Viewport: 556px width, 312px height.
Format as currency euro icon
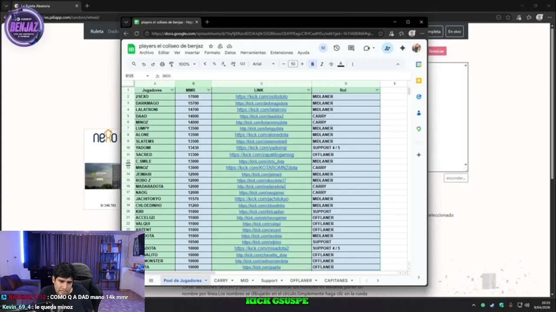pos(205,64)
